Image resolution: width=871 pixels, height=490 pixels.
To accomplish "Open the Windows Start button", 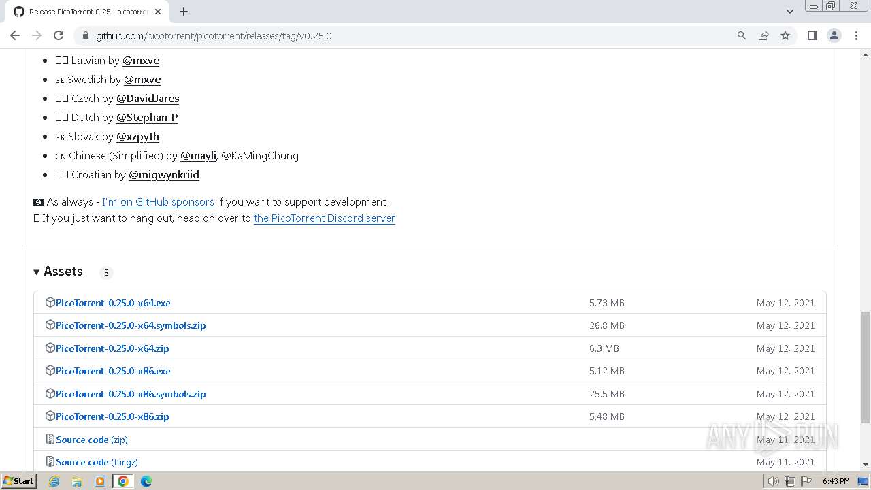I will [x=18, y=480].
